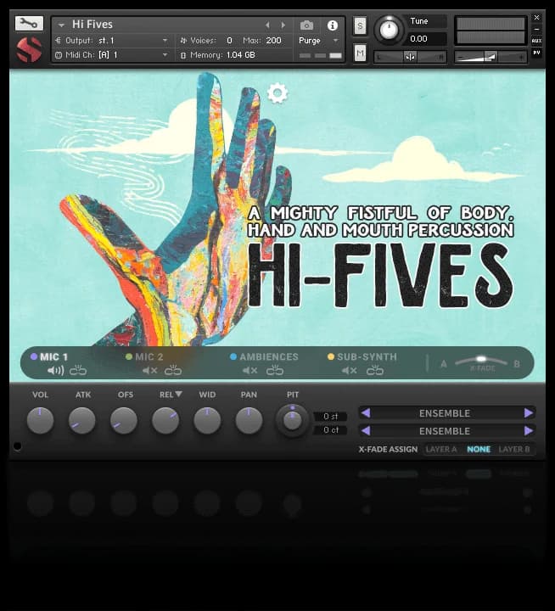
Task: Click the MIC 1 link icon
Action: (x=78, y=370)
